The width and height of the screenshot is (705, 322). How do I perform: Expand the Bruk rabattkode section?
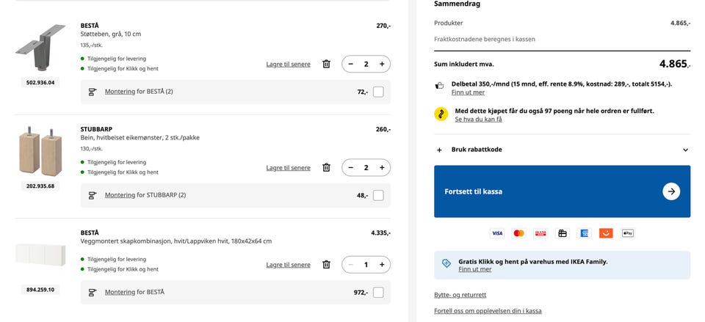point(562,150)
